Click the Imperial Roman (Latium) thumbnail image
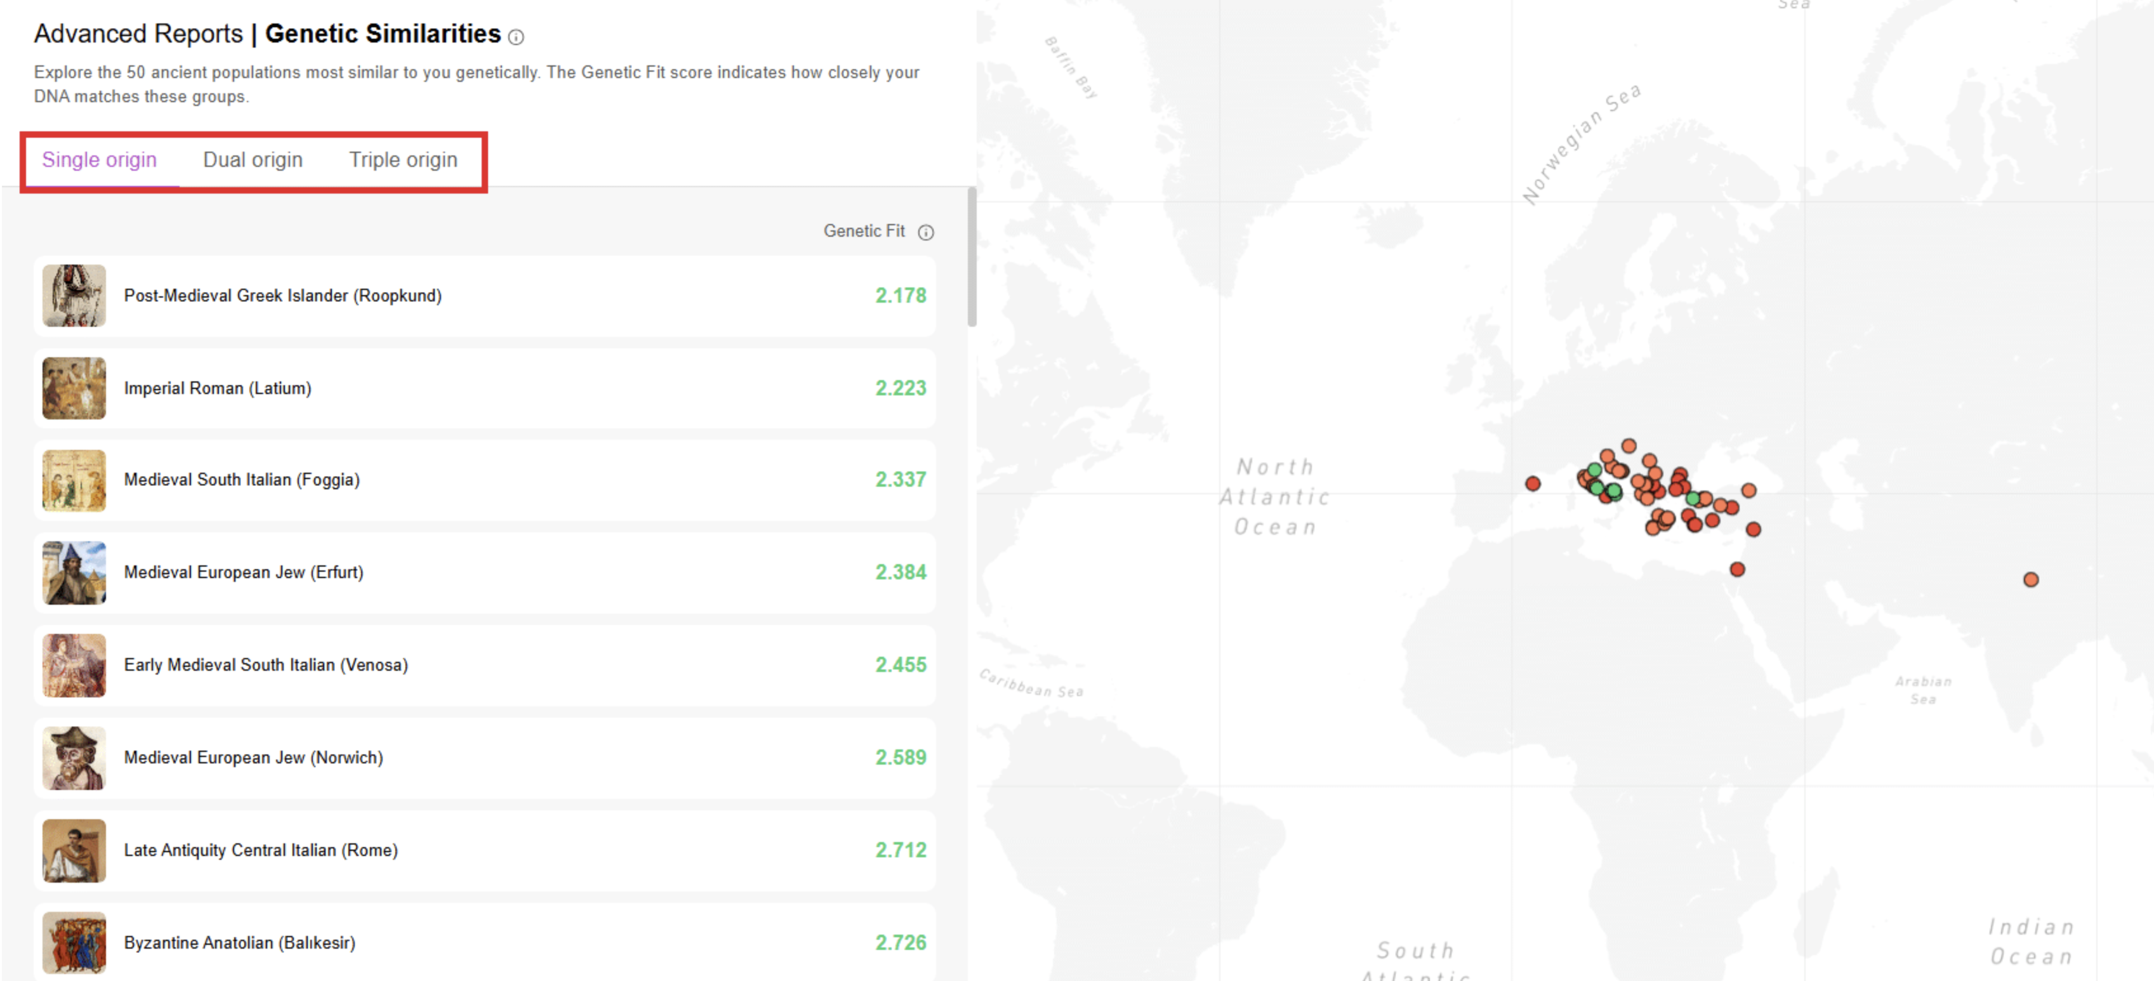The height and width of the screenshot is (981, 2154). pos(74,388)
